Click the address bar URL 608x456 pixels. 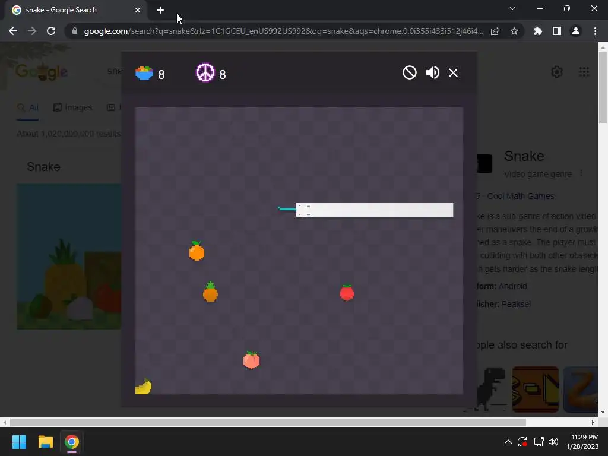pyautogui.click(x=283, y=31)
